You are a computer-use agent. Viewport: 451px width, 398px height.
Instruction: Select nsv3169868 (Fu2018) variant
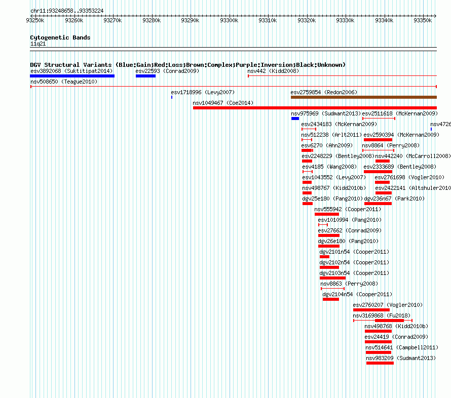pos(382,315)
